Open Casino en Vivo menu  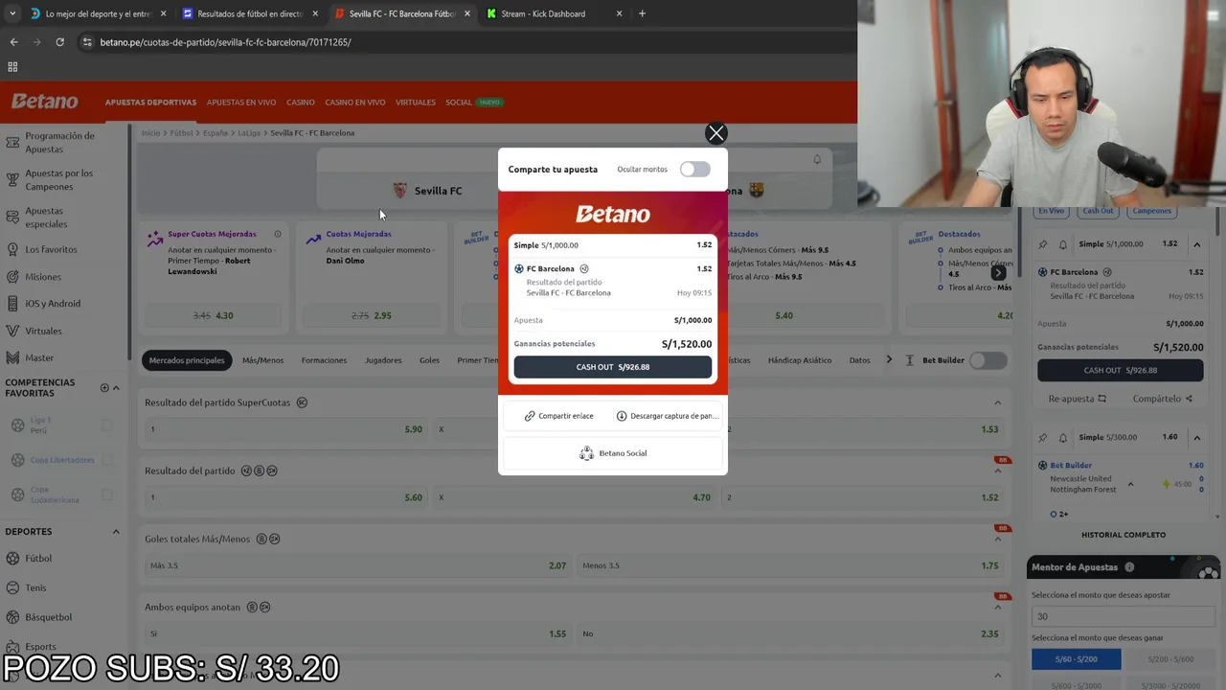[x=355, y=103]
